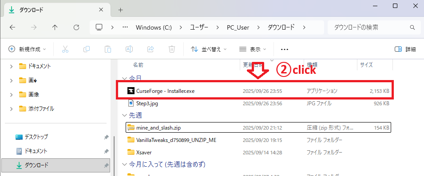Select the 添付ファイル folder in sidebar
Image resolution: width=424 pixels, height=176 pixels.
click(x=41, y=109)
